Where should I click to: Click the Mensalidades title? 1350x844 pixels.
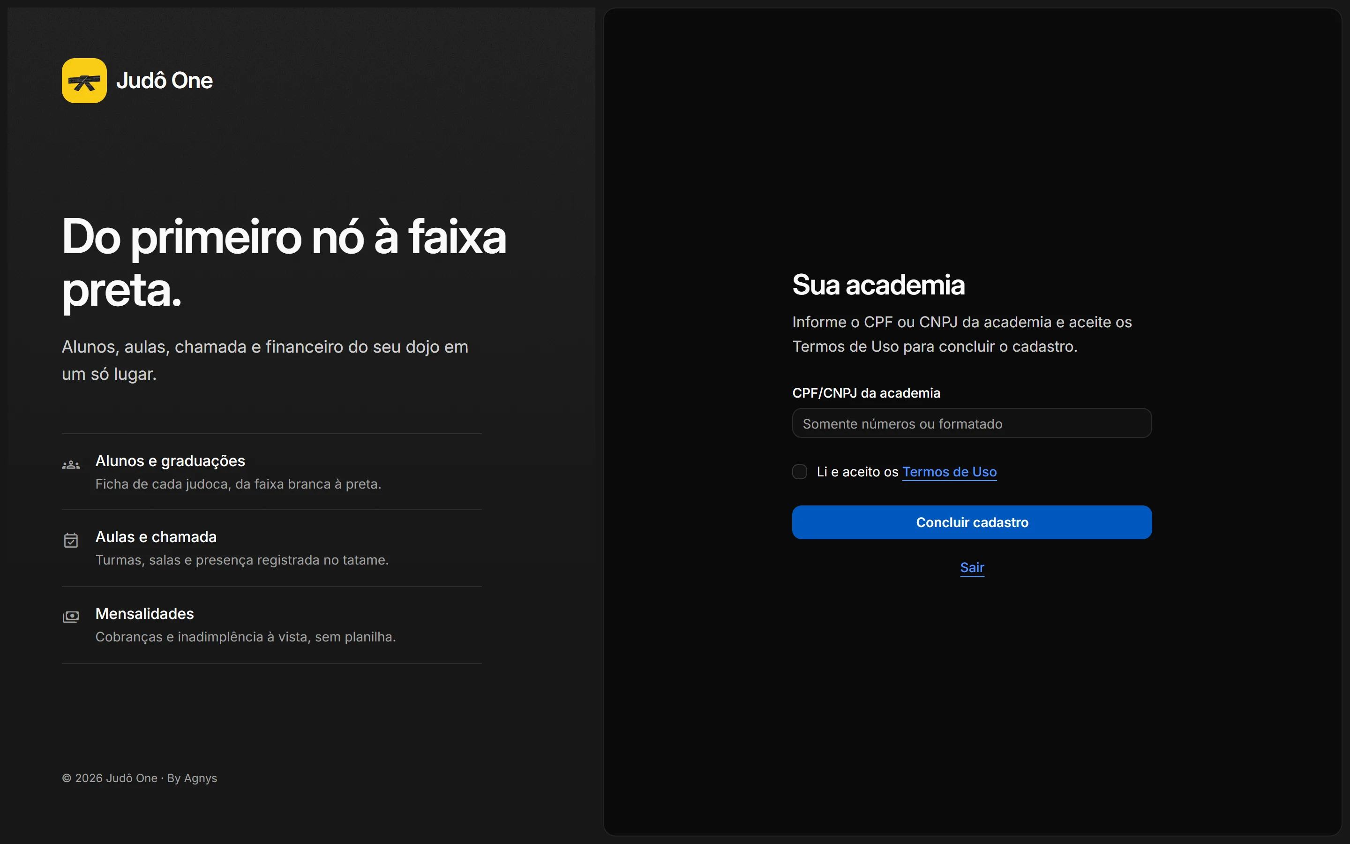[x=144, y=613]
